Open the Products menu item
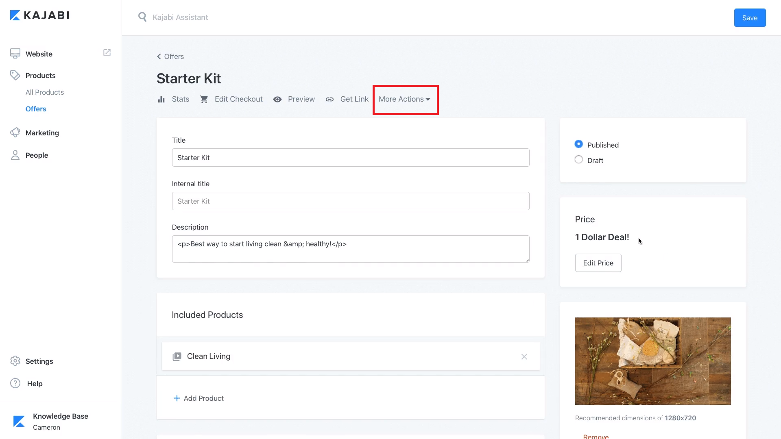 40,76
